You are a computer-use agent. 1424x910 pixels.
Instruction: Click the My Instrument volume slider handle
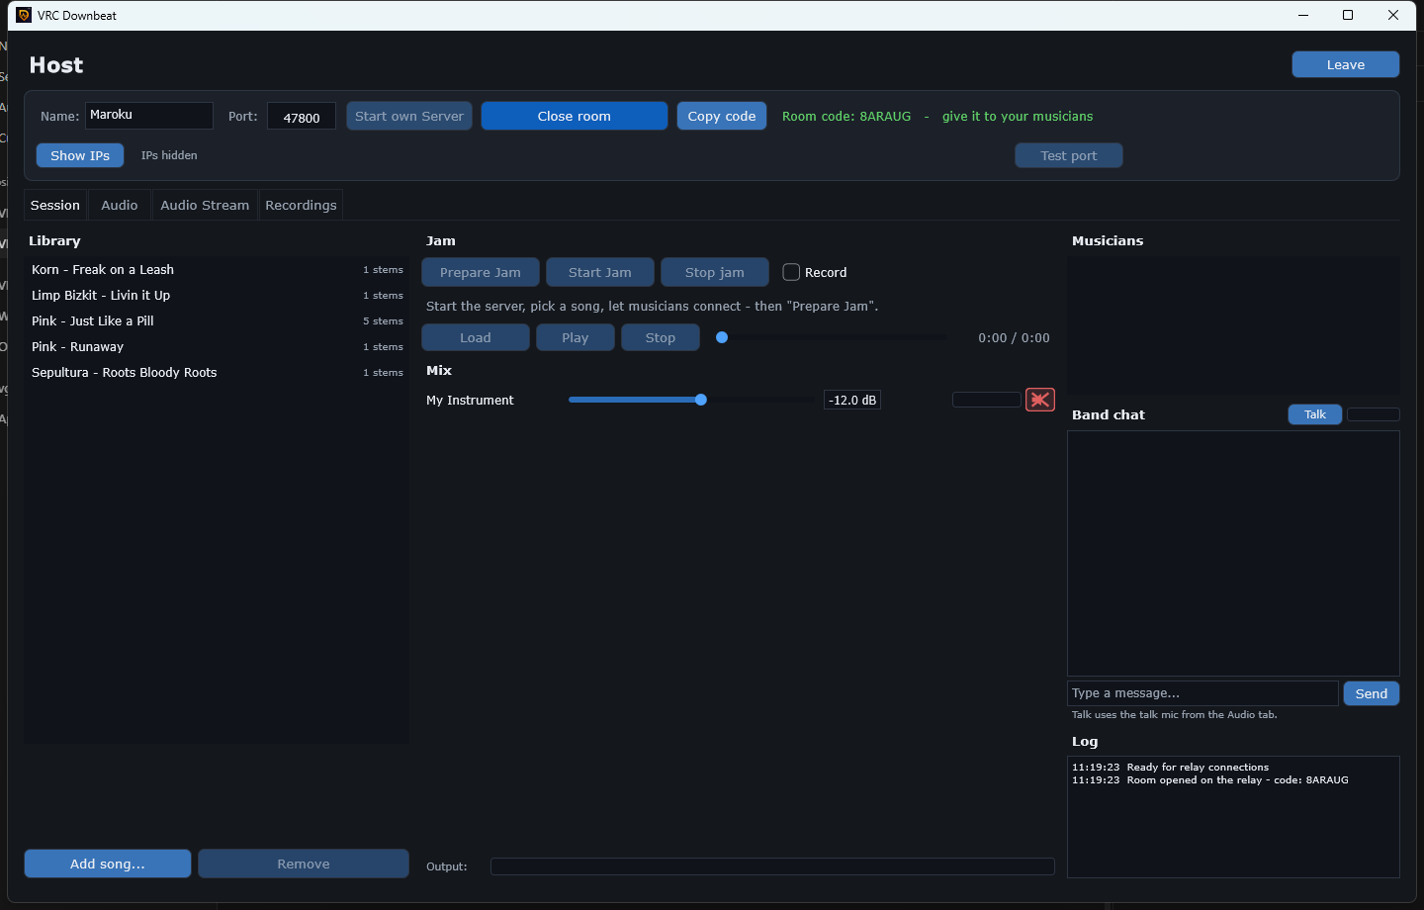click(x=701, y=400)
